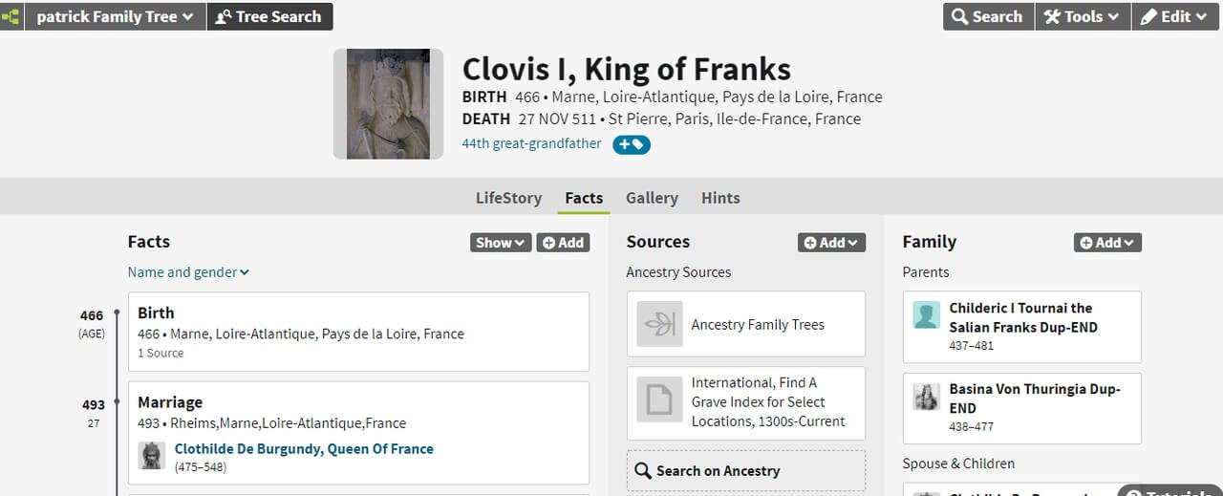Click the Ancestry Family Trees leaf icon
Image resolution: width=1223 pixels, height=496 pixels.
tap(659, 324)
